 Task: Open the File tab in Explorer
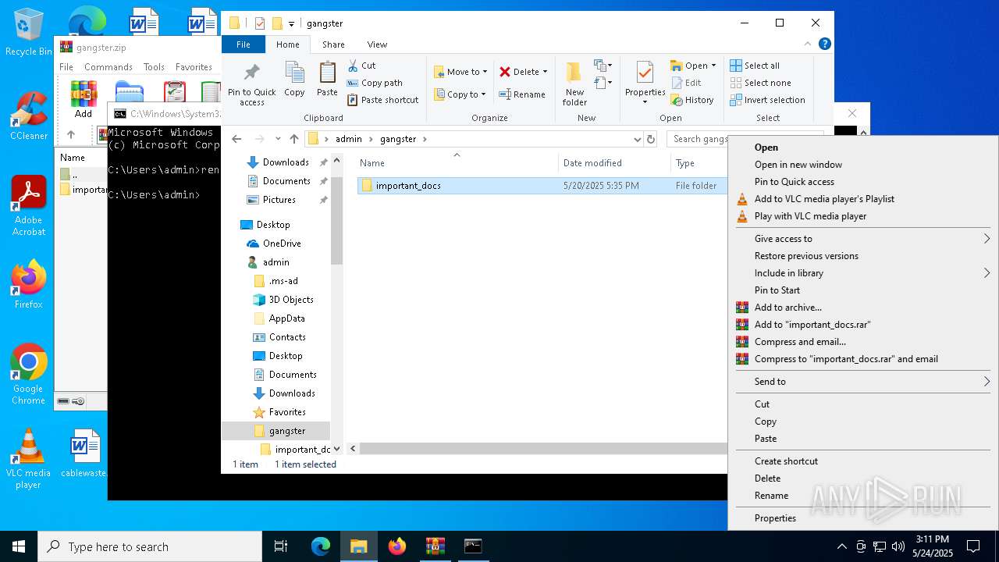pyautogui.click(x=244, y=44)
